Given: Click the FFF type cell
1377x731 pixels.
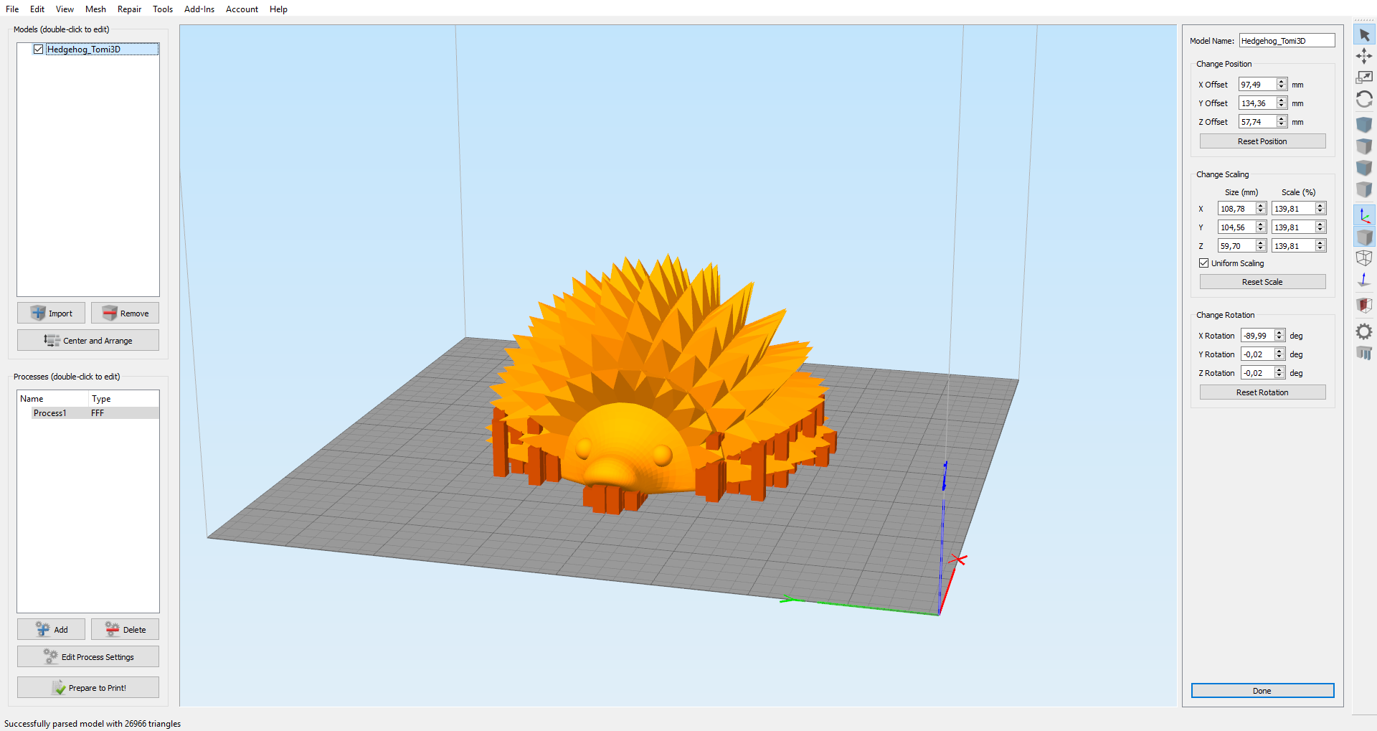Looking at the screenshot, I should 98,413.
